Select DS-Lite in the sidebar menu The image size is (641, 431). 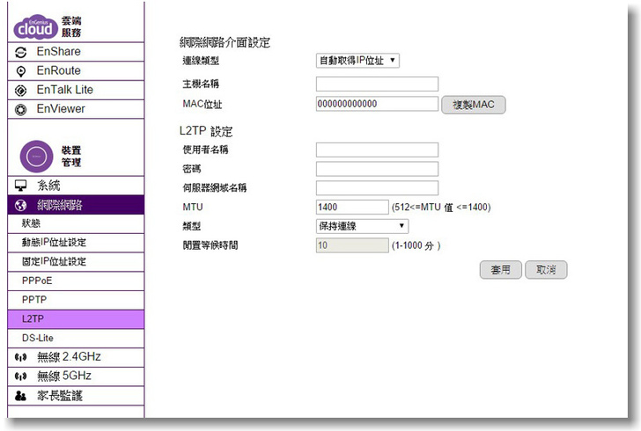38,338
